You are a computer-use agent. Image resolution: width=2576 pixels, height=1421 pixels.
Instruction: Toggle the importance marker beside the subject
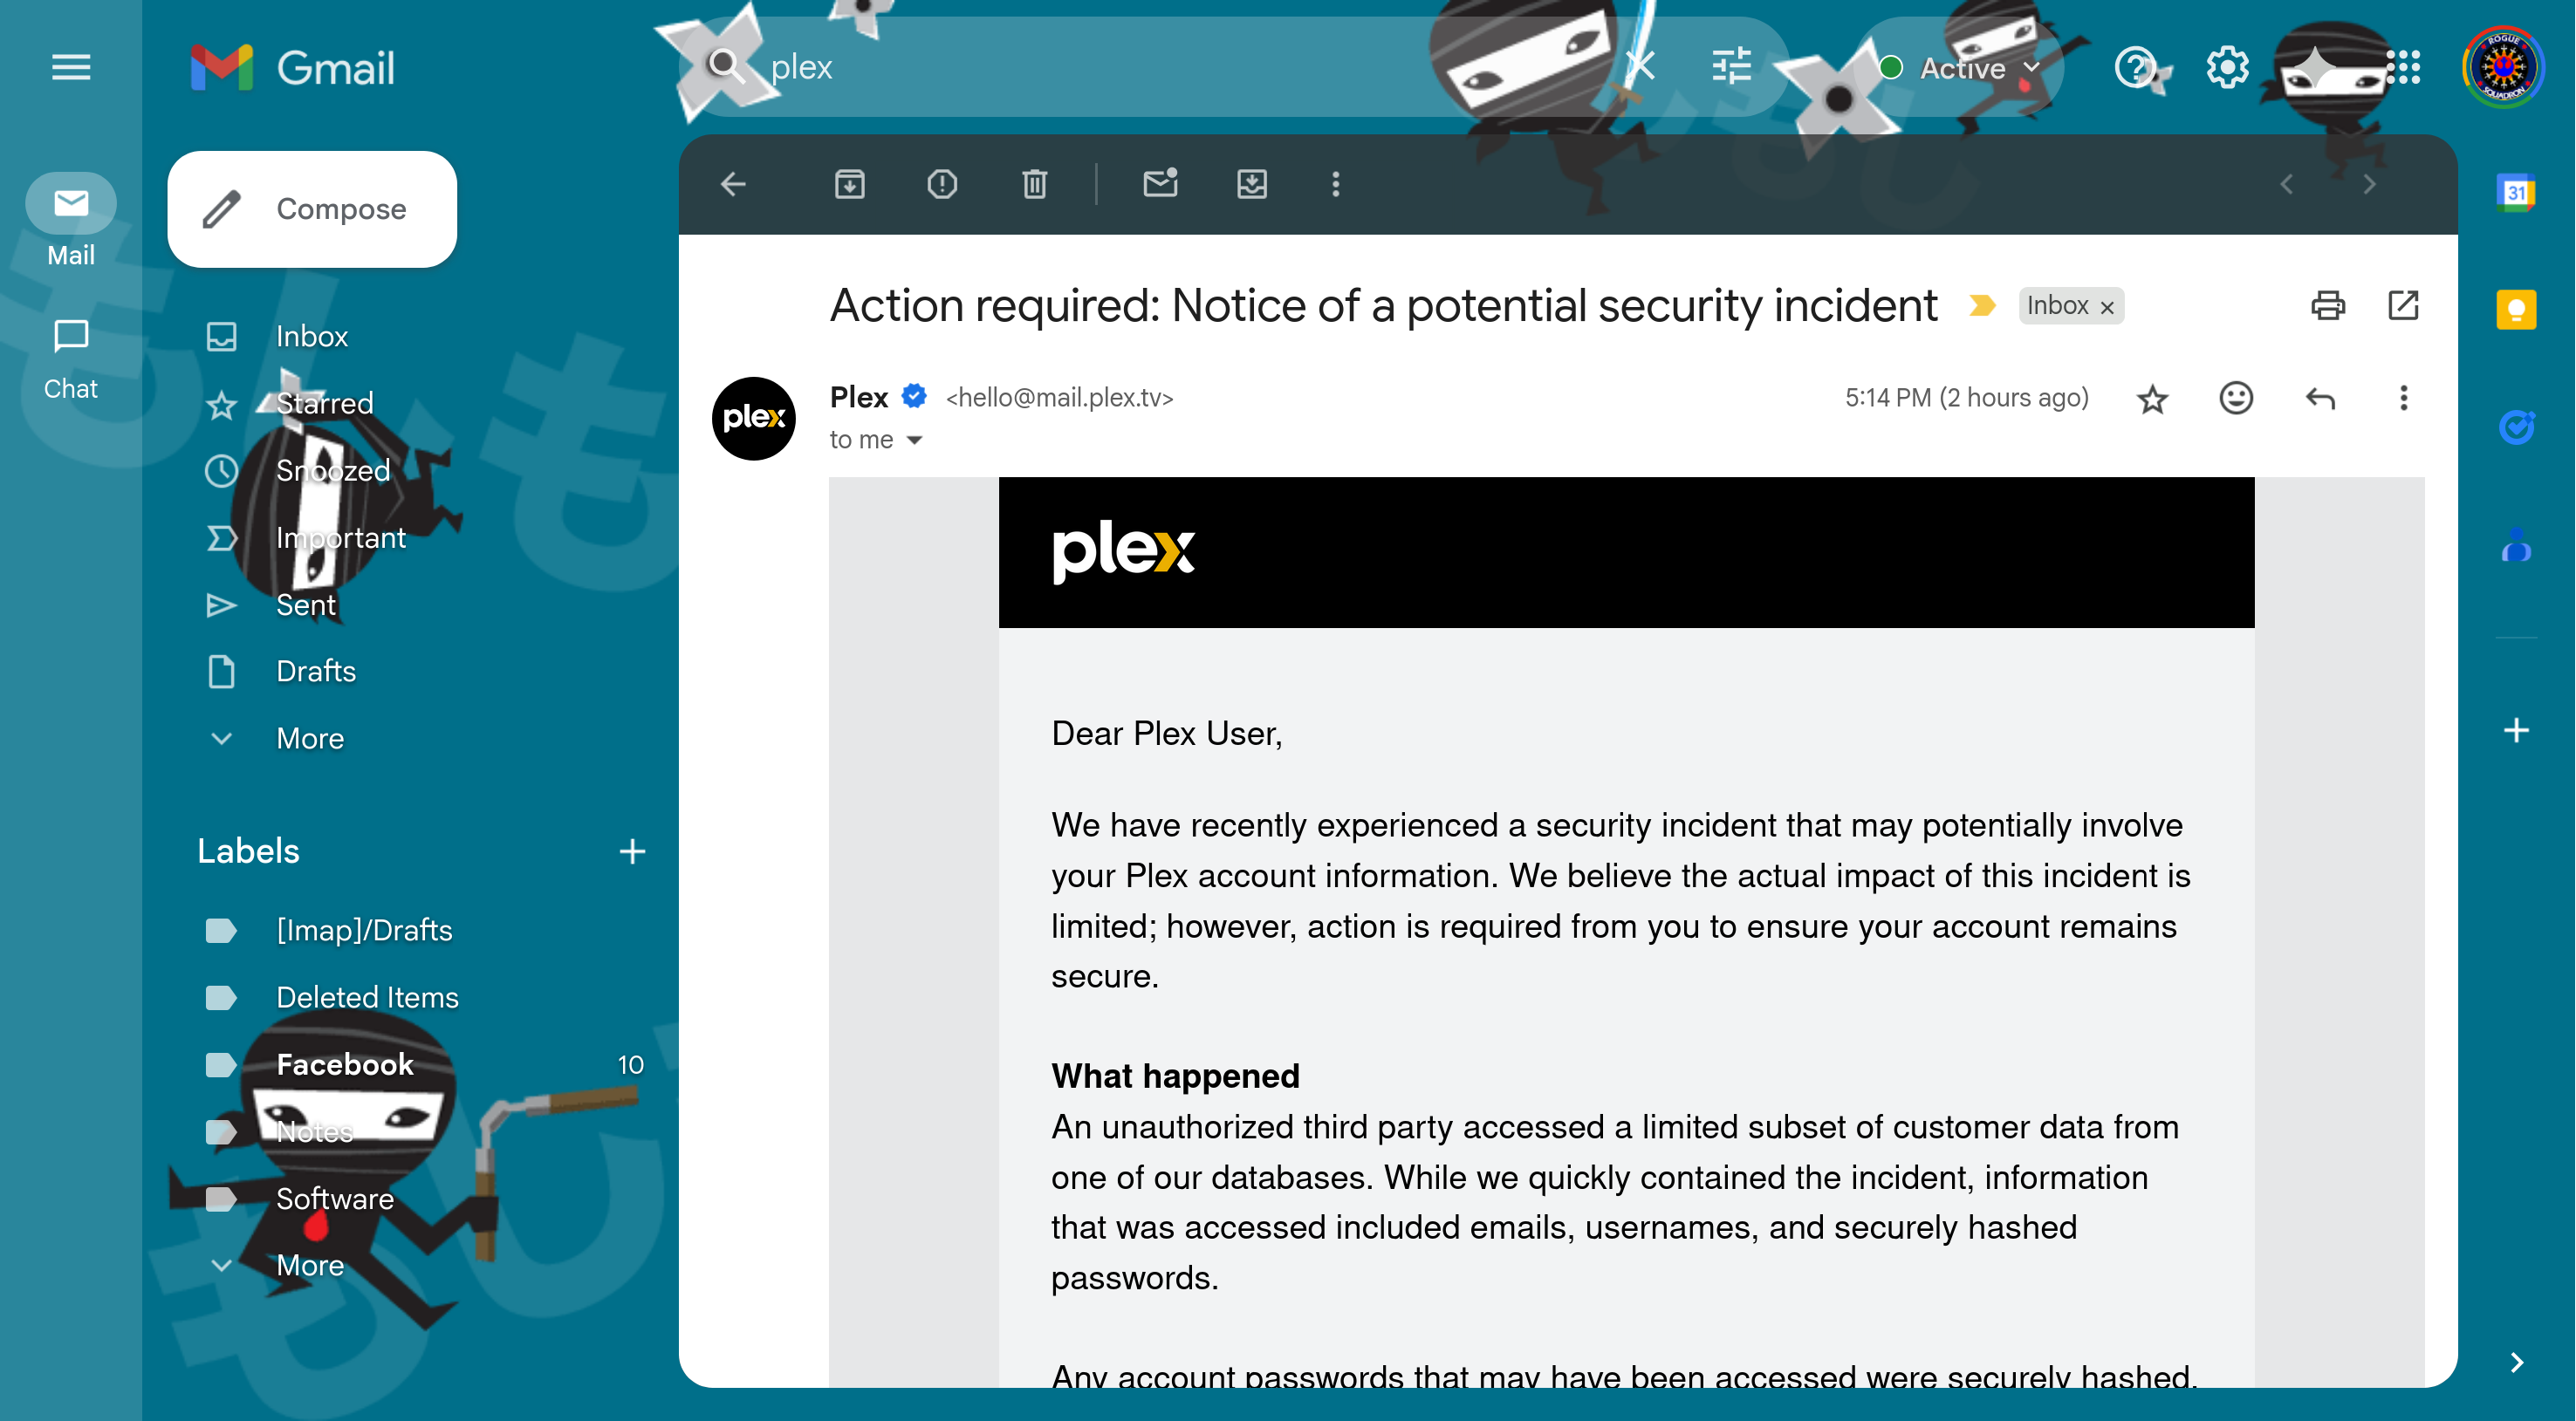[x=1981, y=304]
